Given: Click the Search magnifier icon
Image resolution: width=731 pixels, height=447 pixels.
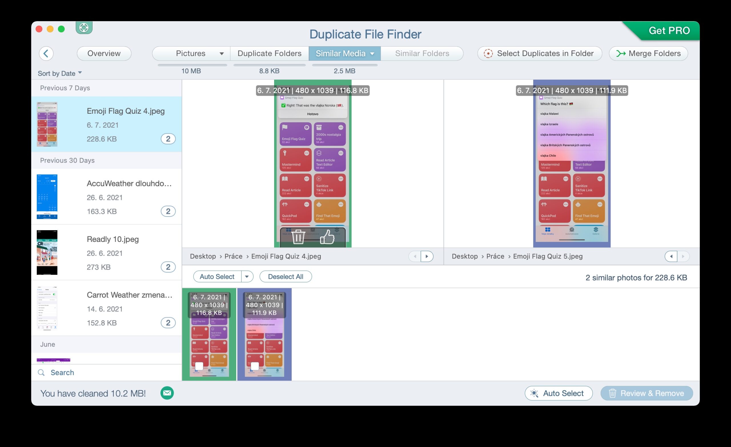Looking at the screenshot, I should coord(41,372).
